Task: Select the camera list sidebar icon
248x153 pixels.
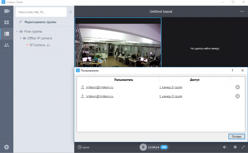Action: point(7,34)
